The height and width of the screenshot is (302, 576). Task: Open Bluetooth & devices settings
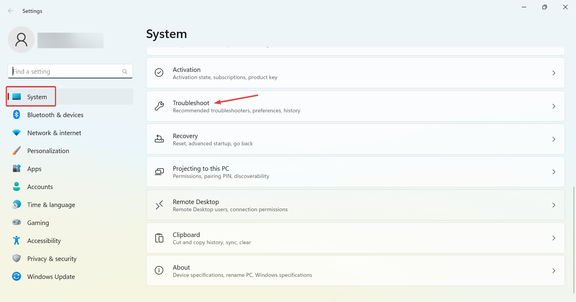pyautogui.click(x=70, y=115)
